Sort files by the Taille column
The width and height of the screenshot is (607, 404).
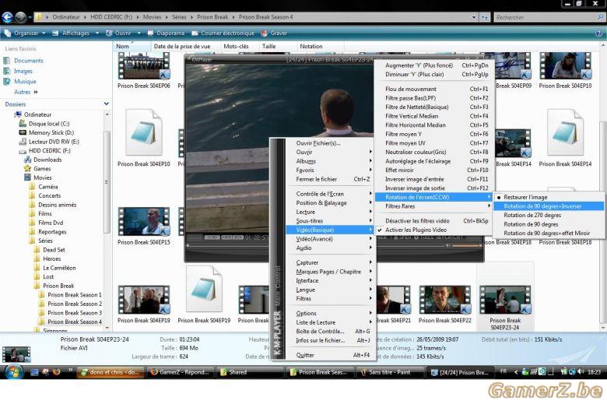point(269,47)
